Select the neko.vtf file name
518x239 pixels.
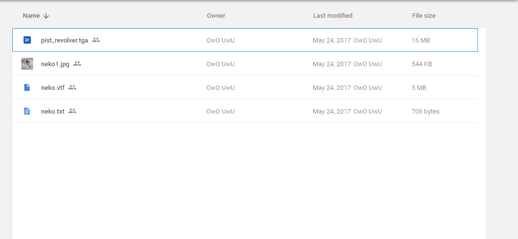[52, 87]
